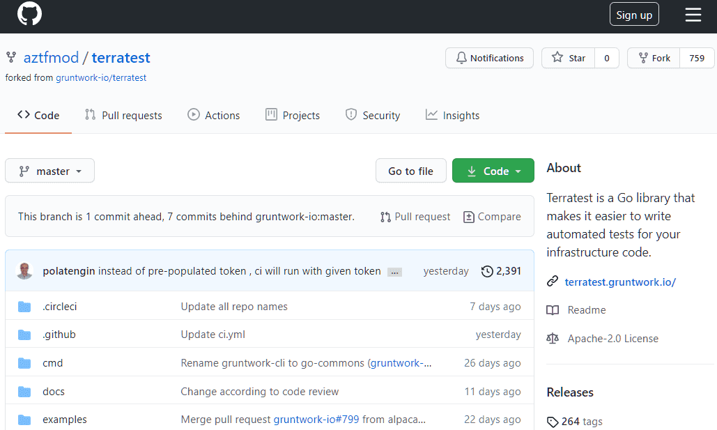Open the terratest.gruntwork.io link
This screenshot has width=717, height=430.
(620, 282)
